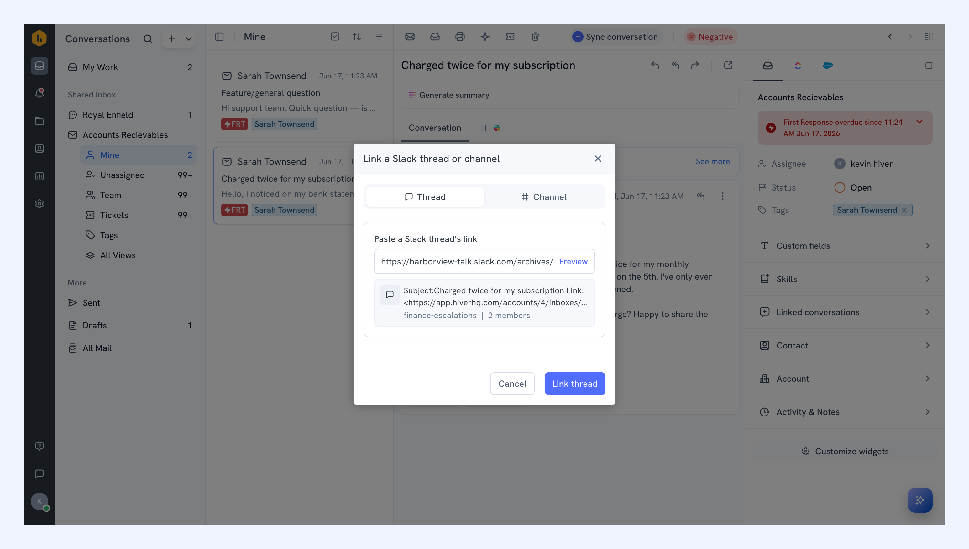
Task: Open the folder icon in left rail
Action: click(39, 121)
